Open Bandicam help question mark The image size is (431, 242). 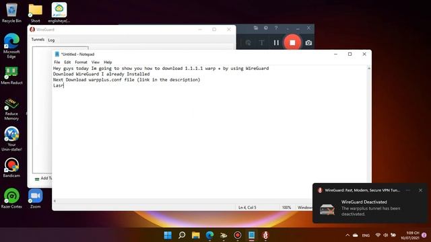[276, 28]
